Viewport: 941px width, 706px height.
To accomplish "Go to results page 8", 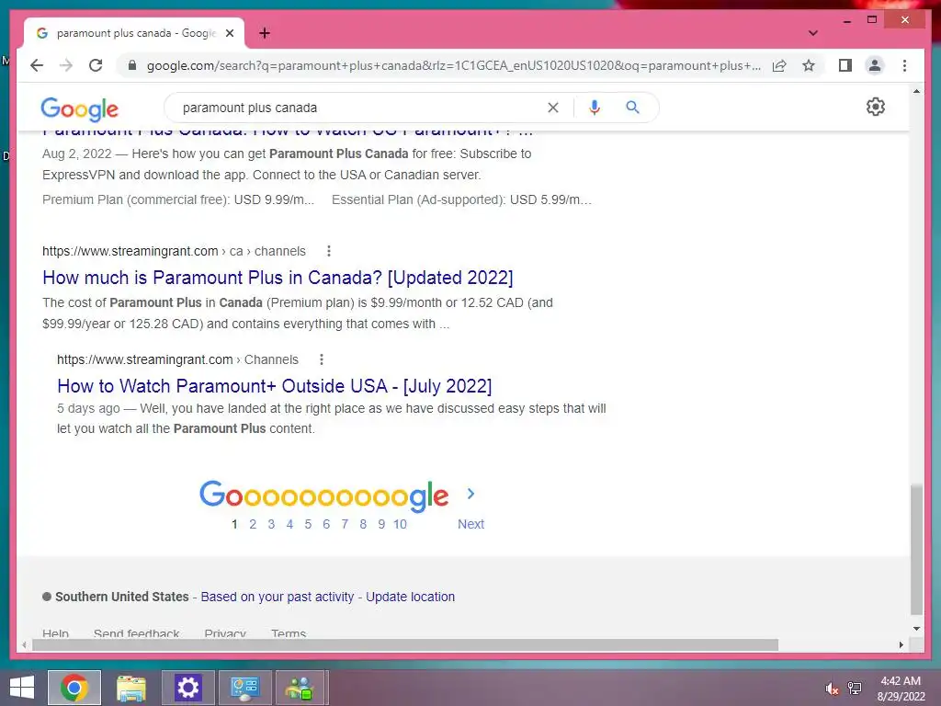I will [363, 524].
